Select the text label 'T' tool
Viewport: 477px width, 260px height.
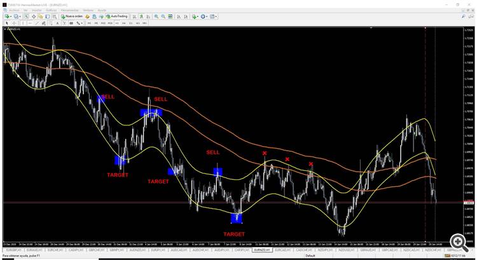(64, 23)
